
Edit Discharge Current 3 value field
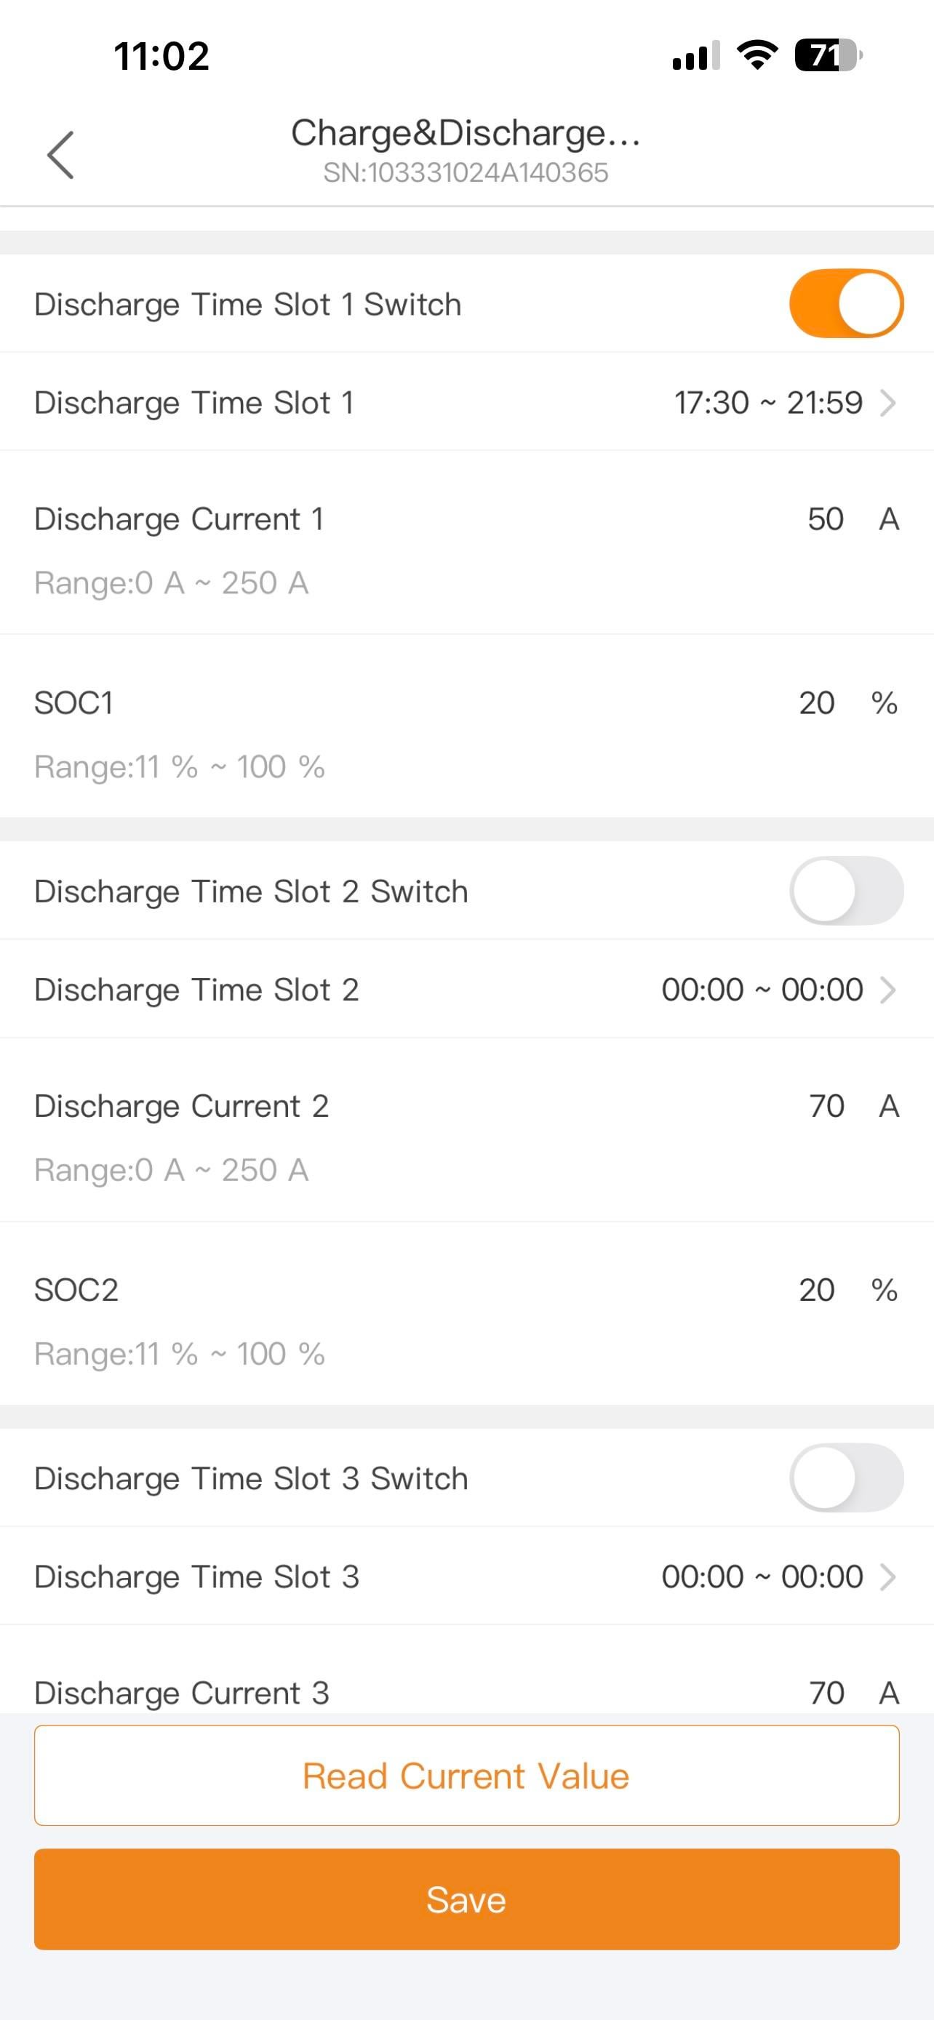click(826, 1693)
